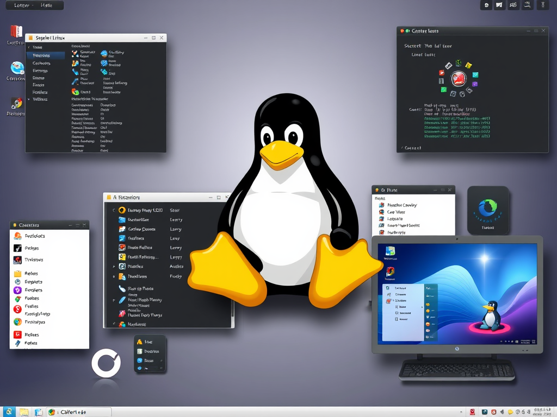Click the Chrome taskbar button labeled Calvert

click(x=79, y=412)
